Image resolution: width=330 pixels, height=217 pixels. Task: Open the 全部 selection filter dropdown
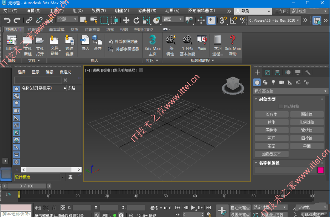click(67, 19)
